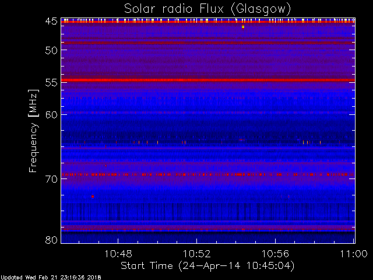Click the 45 frequency tick label

51,21
